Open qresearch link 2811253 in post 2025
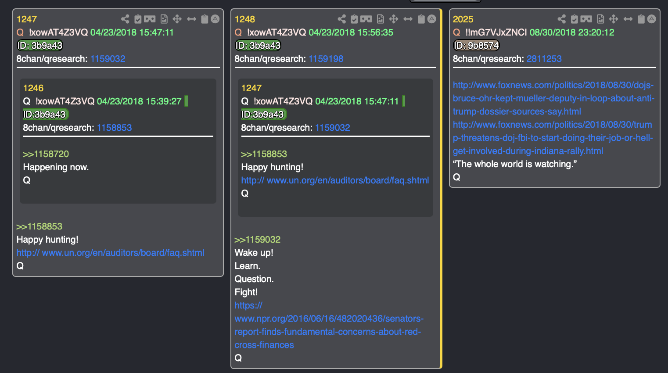The image size is (668, 373). [544, 59]
